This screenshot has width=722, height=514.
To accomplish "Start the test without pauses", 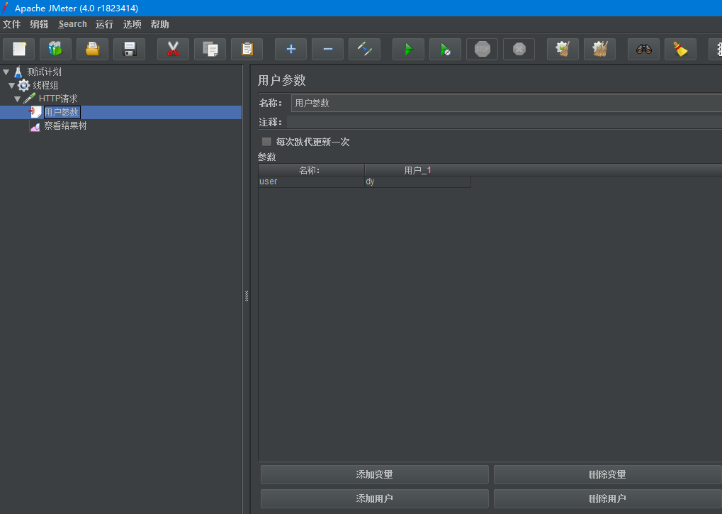I will (x=445, y=49).
